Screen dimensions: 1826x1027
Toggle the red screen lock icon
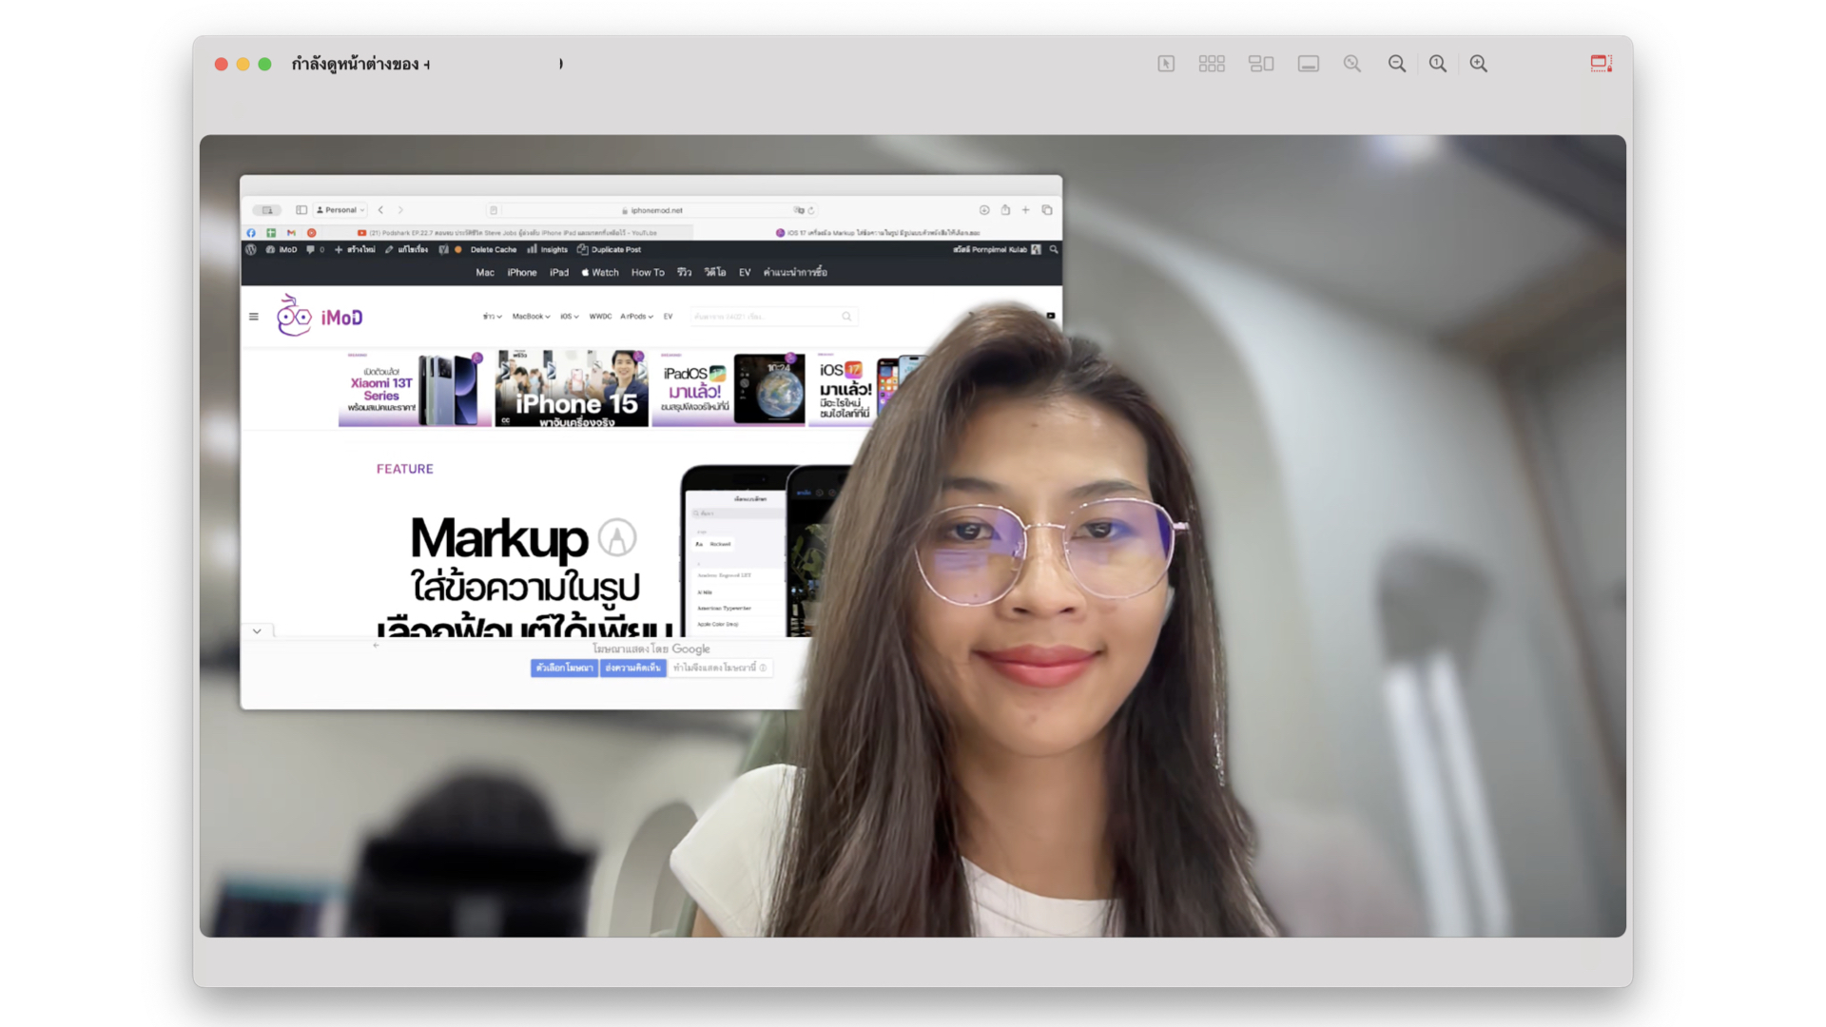1602,64
